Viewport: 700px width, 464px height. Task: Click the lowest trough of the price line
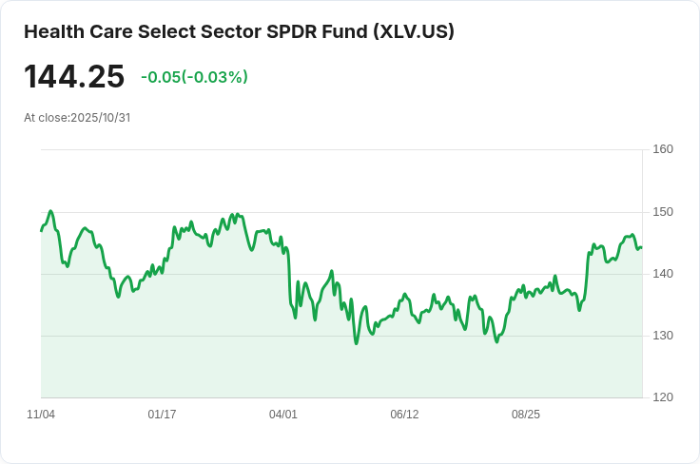357,343
